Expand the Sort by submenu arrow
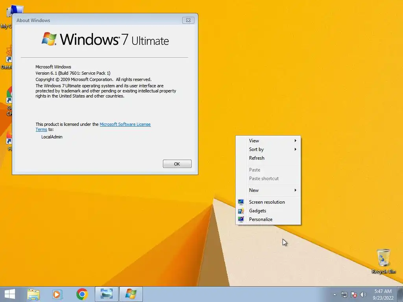Viewport: 403px width, 302px height. pyautogui.click(x=295, y=149)
